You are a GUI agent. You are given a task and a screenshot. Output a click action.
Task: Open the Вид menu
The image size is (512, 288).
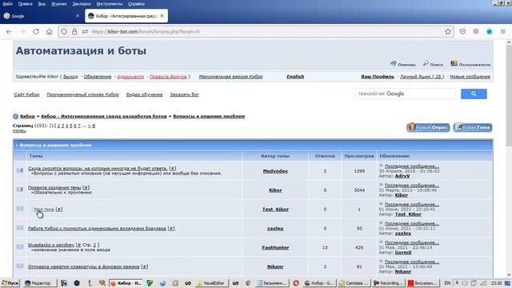tap(42, 4)
